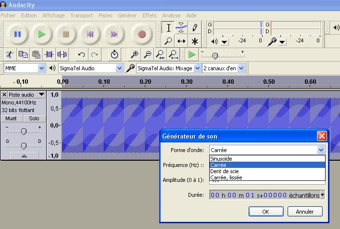The height and width of the screenshot is (229, 340).
Task: Start playback with the green Play button
Action: click(42, 34)
